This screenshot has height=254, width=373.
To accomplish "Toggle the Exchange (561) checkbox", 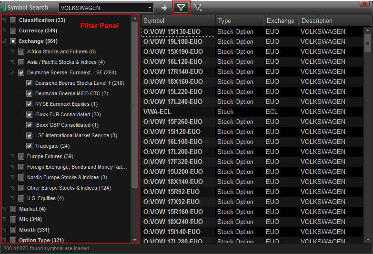I will coord(13,41).
